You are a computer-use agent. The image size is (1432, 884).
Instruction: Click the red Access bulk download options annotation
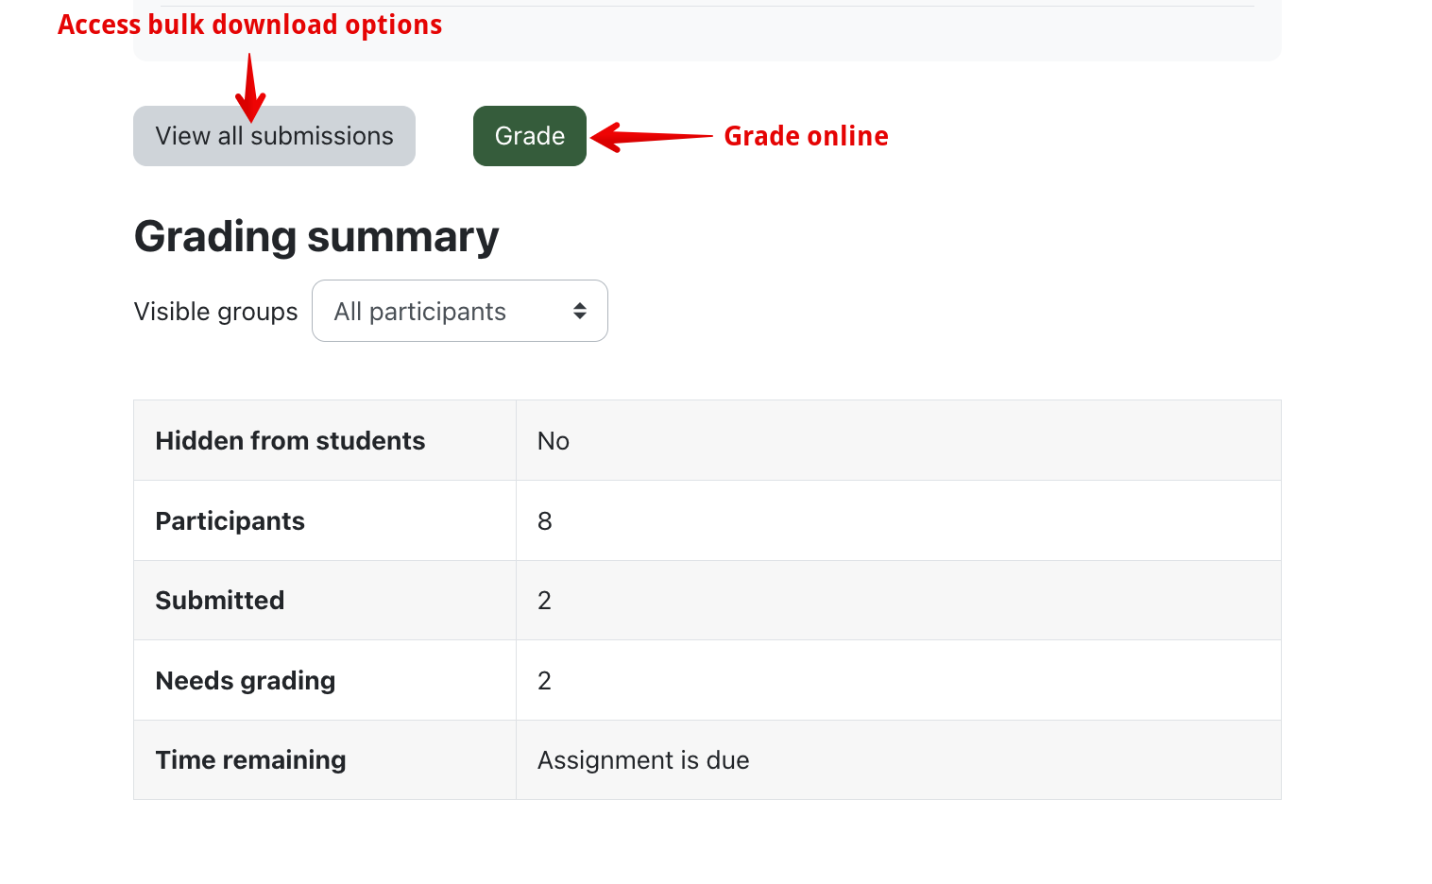click(249, 25)
